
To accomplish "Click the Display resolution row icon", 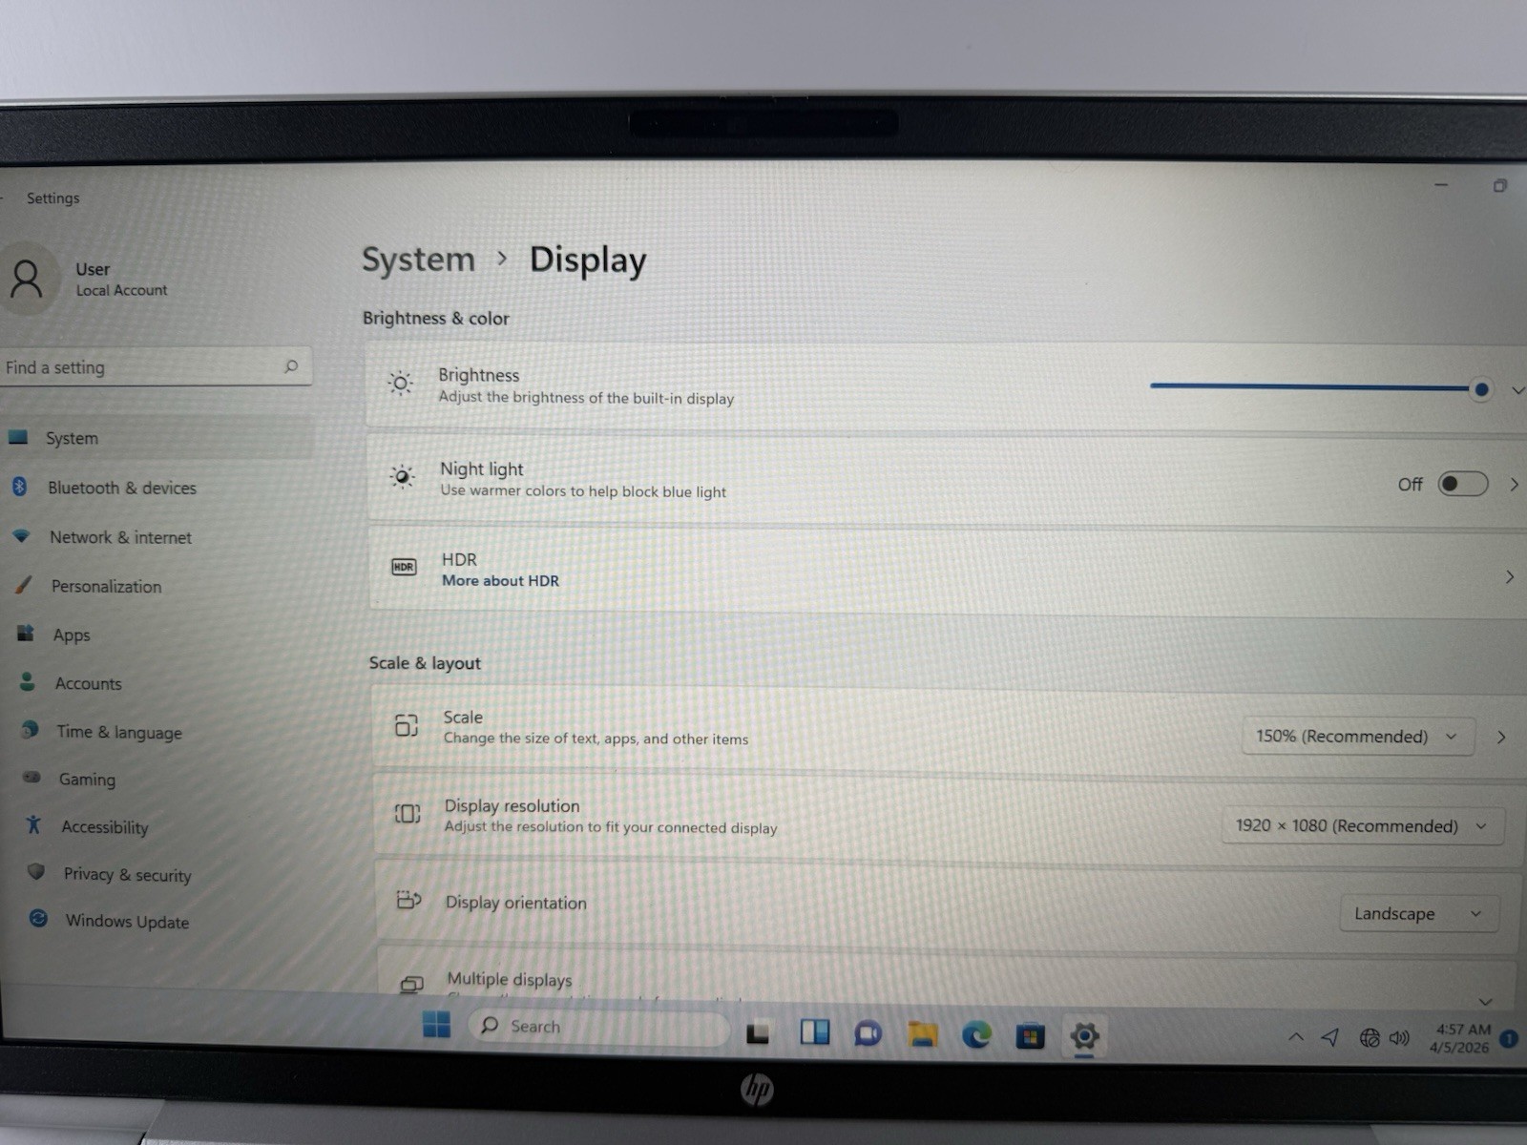I will pos(408,813).
